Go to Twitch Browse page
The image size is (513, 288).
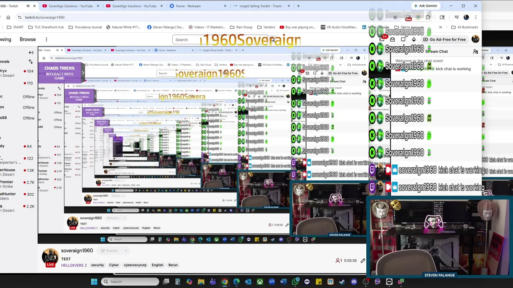coord(28,39)
